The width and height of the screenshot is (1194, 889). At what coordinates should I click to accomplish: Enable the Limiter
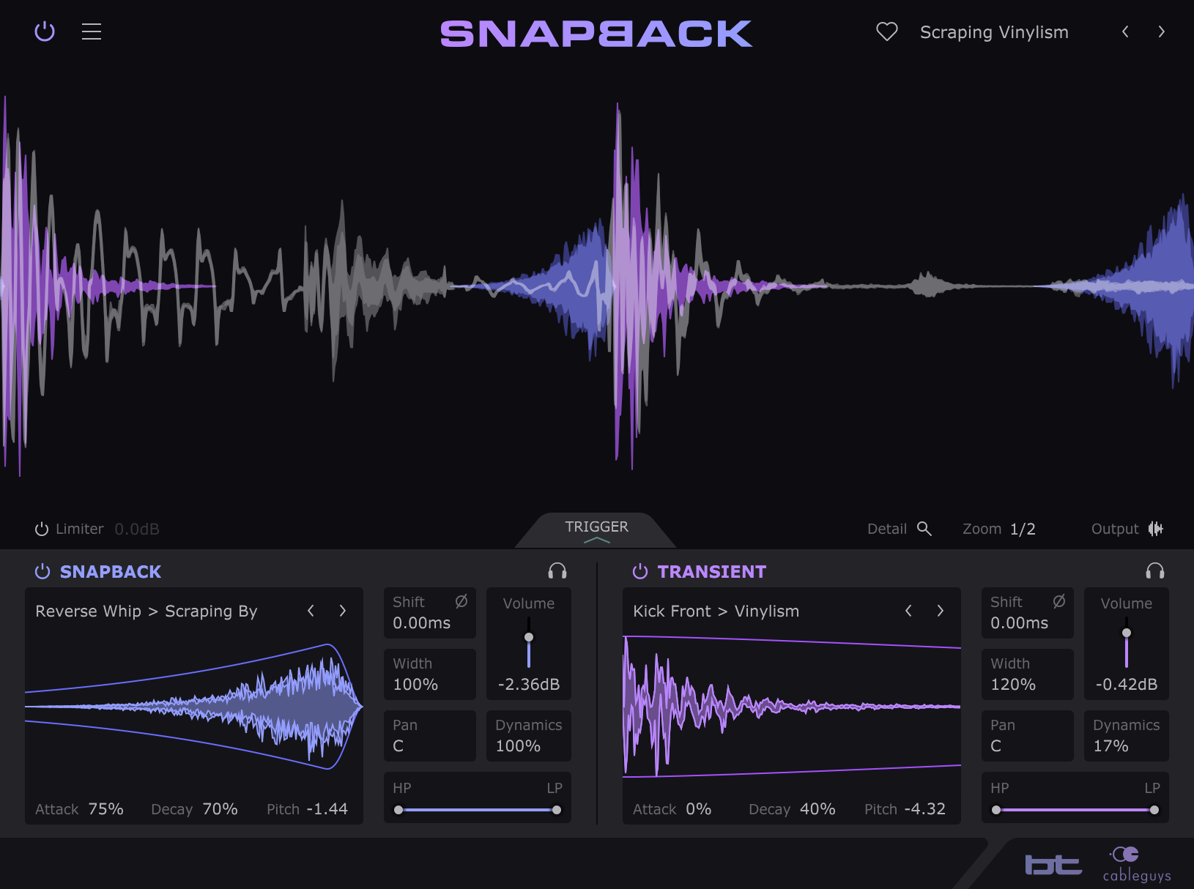pos(41,528)
